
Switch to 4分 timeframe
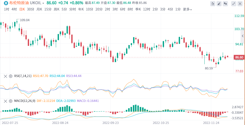tap(170, 9)
